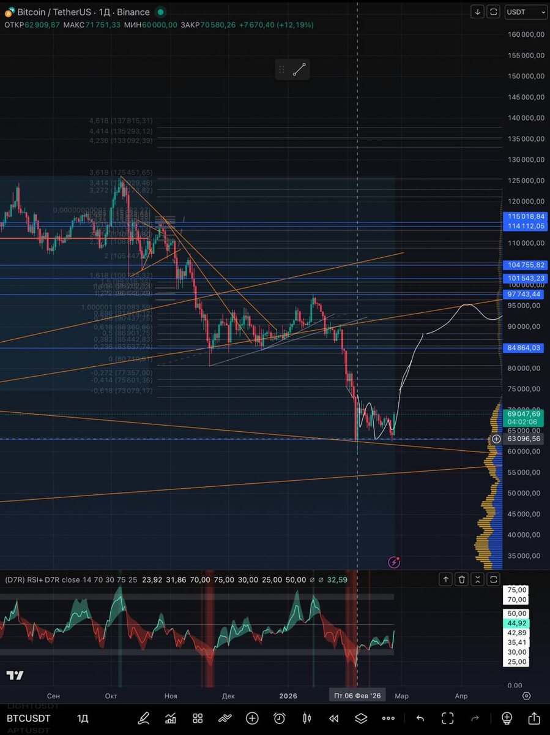This screenshot has width=550, height=735.
Task: Tap the redo arrow
Action: [x=475, y=718]
